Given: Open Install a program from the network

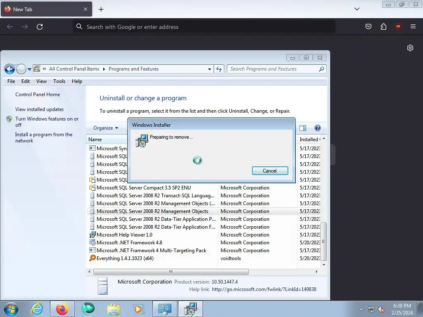Looking at the screenshot, I should [x=44, y=137].
